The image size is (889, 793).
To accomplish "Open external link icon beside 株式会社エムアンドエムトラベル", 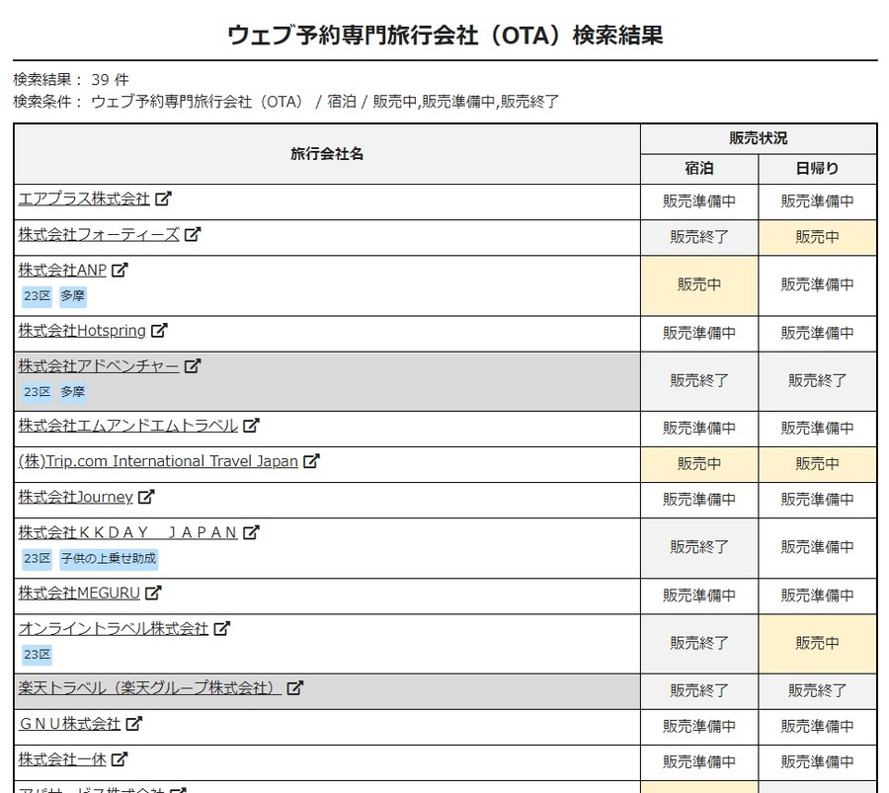I will [x=251, y=425].
